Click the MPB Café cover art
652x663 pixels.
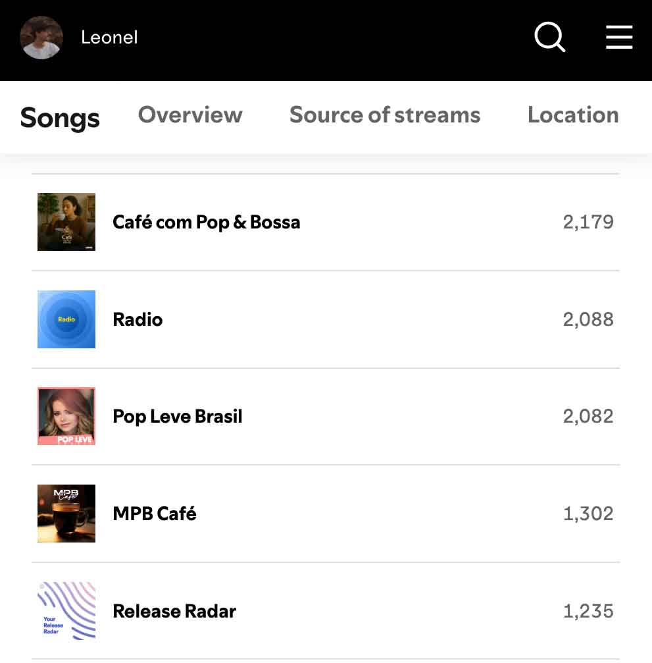click(x=66, y=514)
